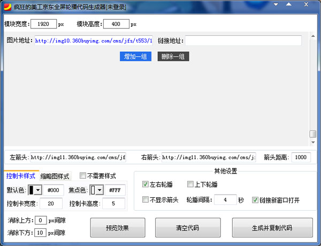Click the 生成并复制代码 button
Viewport: 321px width, 246px height.
[x=272, y=228]
